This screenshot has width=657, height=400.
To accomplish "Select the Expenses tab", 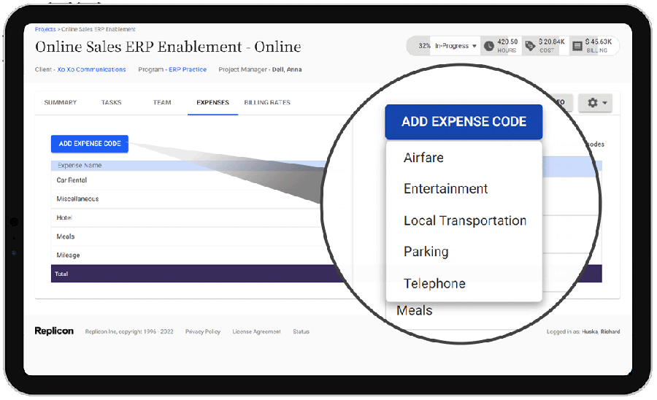I will tap(213, 102).
